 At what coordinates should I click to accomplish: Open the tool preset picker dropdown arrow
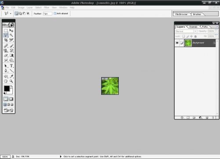(x=11, y=14)
